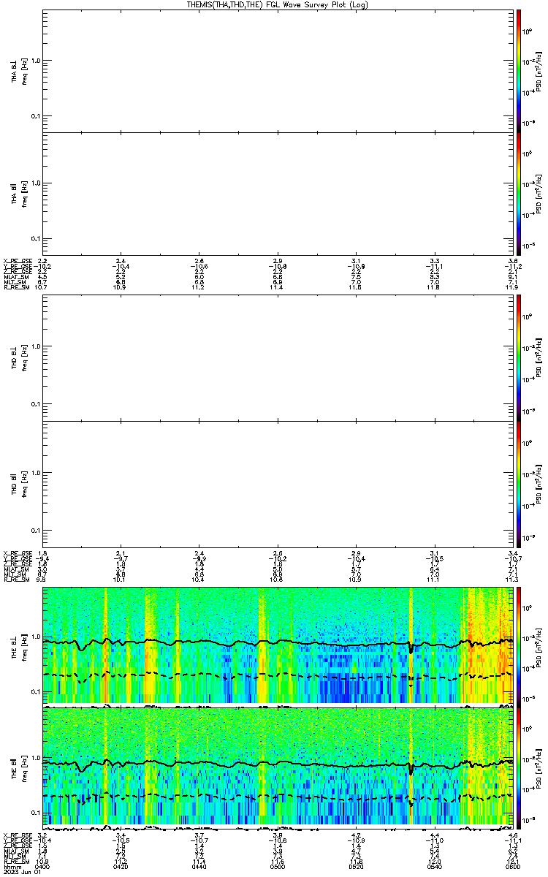548x877 pixels.
Task: Click the "1.0" frequency tick on THA BL
Action: click(x=37, y=61)
